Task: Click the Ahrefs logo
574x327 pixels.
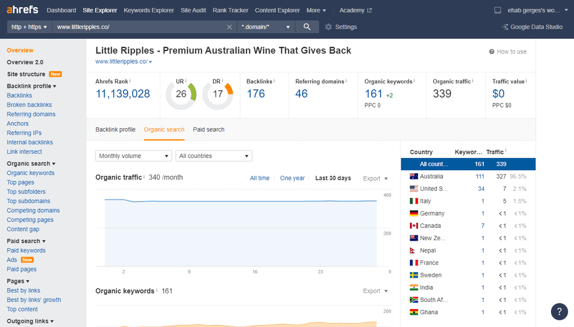Action: point(22,10)
